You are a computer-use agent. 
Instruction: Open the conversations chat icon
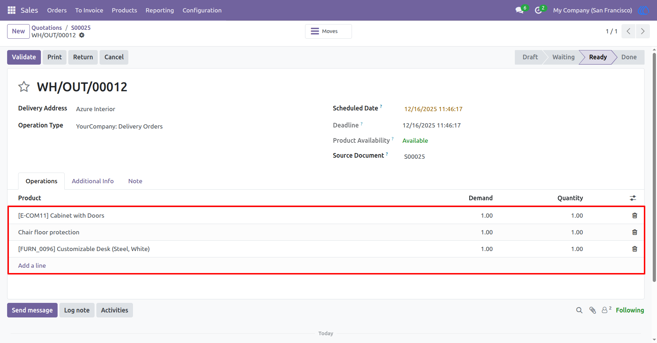(519, 10)
